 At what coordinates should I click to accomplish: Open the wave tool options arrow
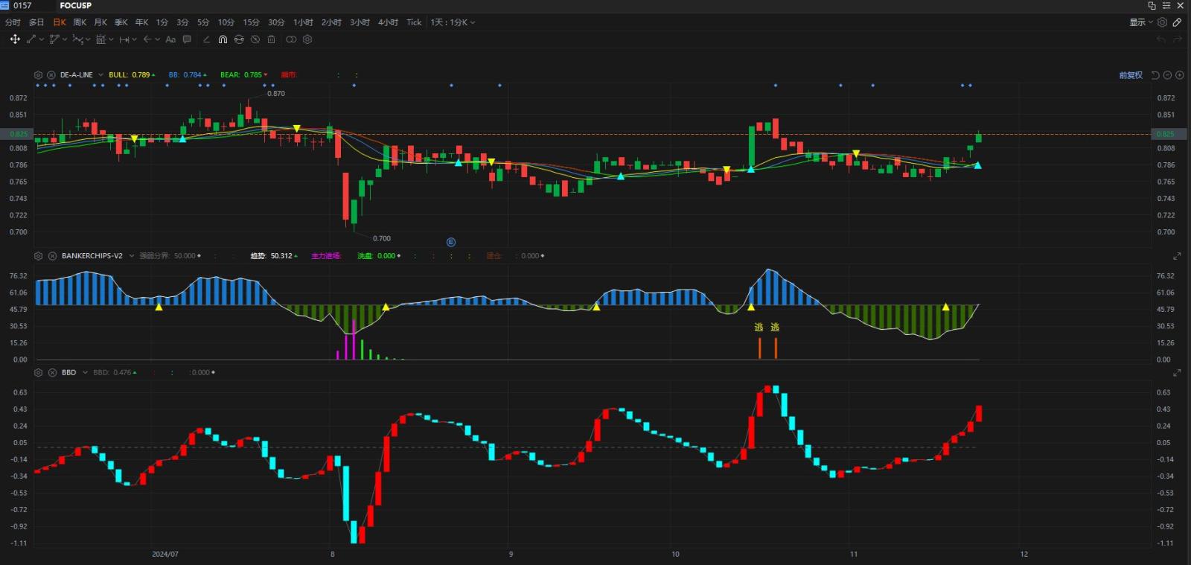[88, 39]
